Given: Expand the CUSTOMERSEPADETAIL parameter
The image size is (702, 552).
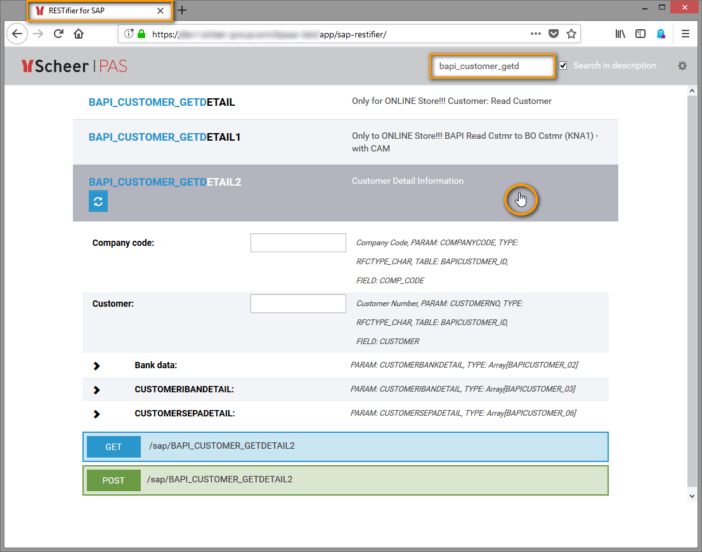Looking at the screenshot, I should pyautogui.click(x=96, y=414).
